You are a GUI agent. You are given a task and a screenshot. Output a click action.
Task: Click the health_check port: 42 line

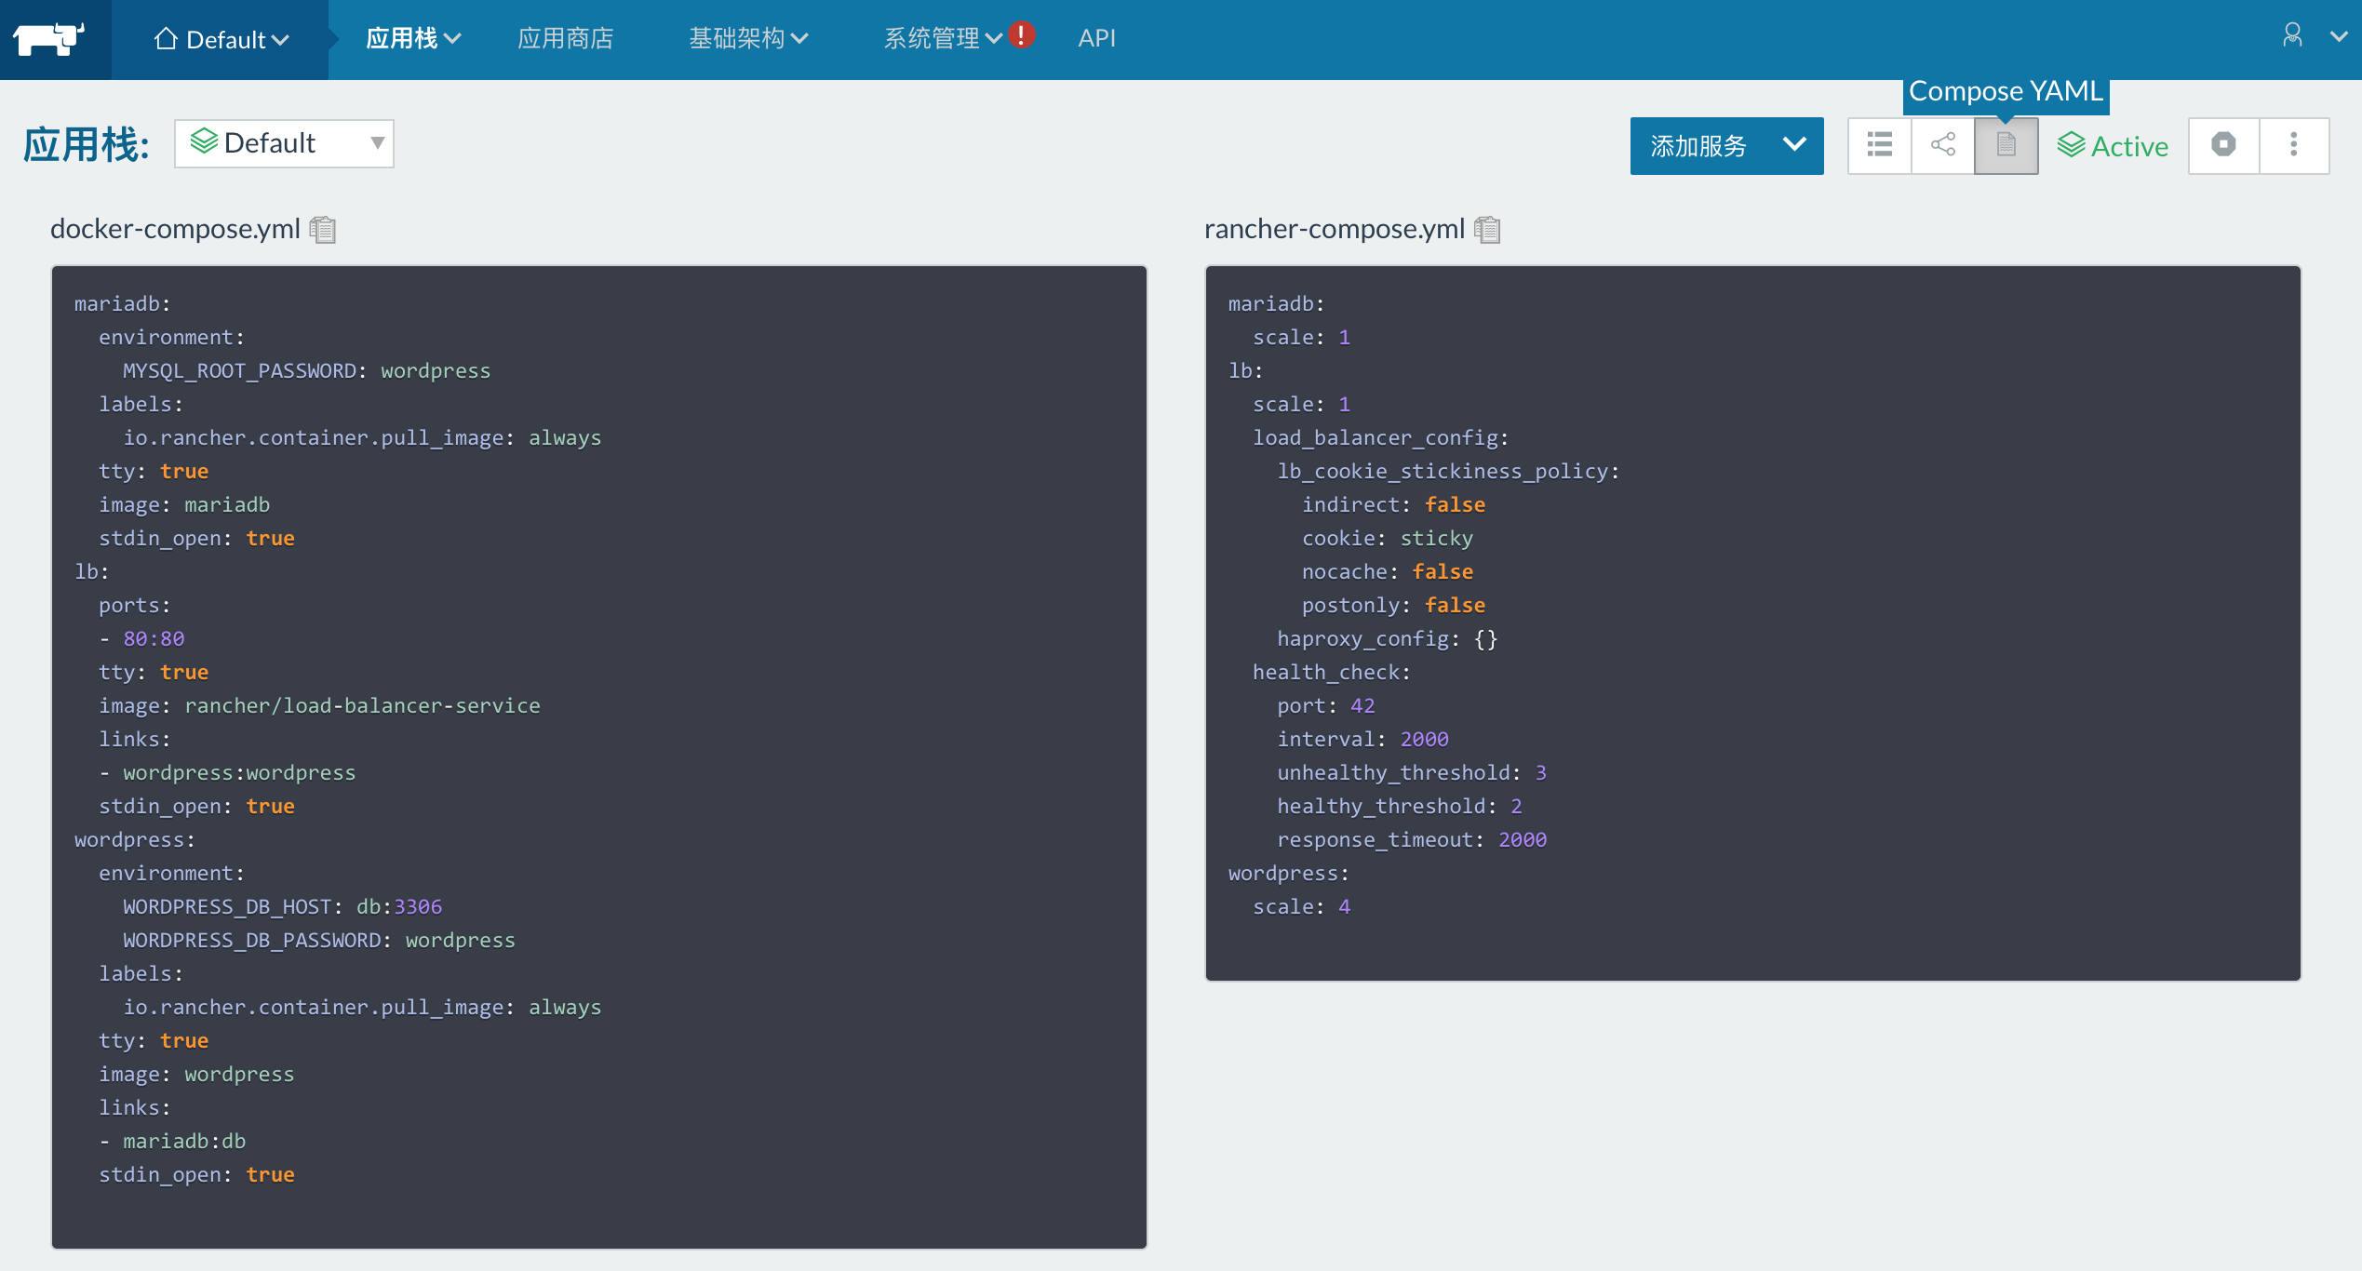[x=1325, y=705]
